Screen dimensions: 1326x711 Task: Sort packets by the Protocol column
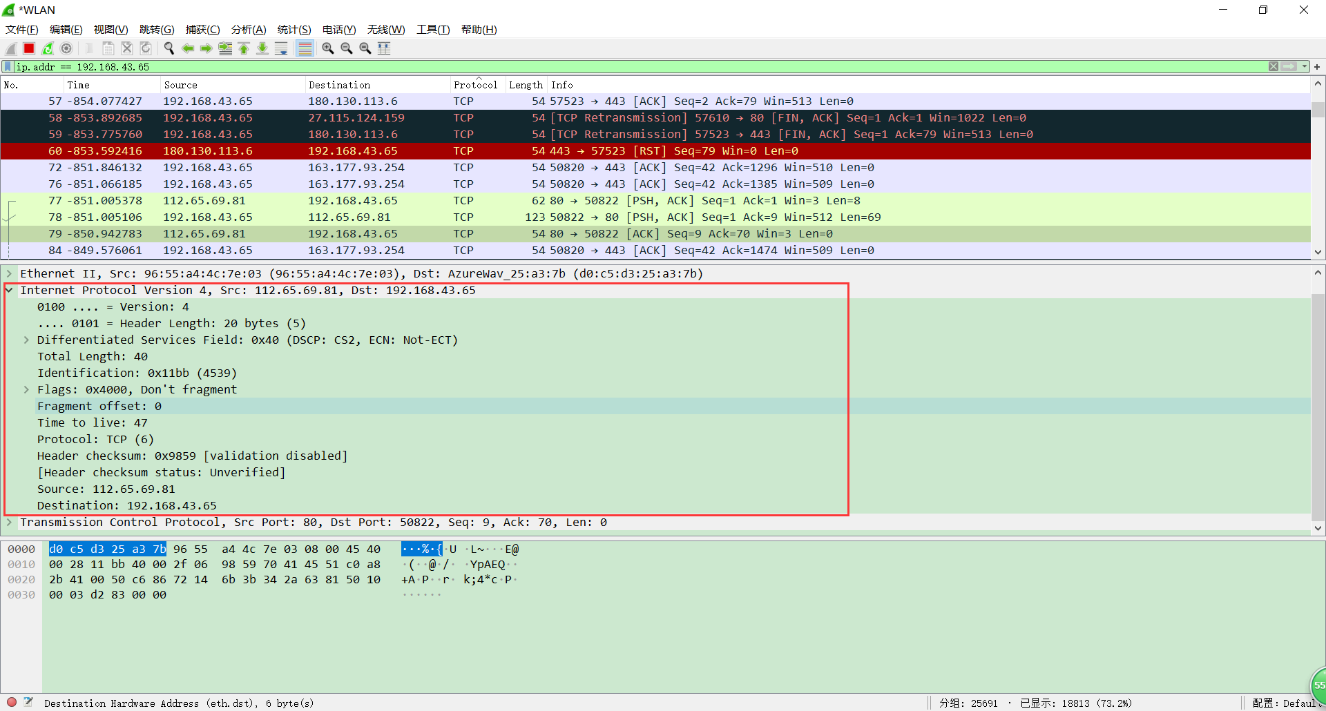[x=478, y=85]
